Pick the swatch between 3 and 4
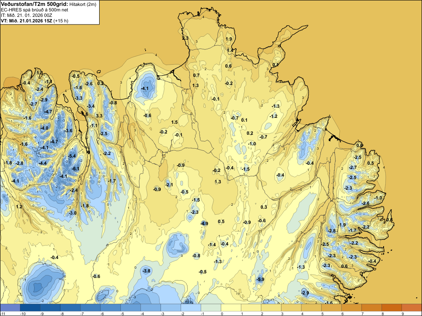 point(291,308)
